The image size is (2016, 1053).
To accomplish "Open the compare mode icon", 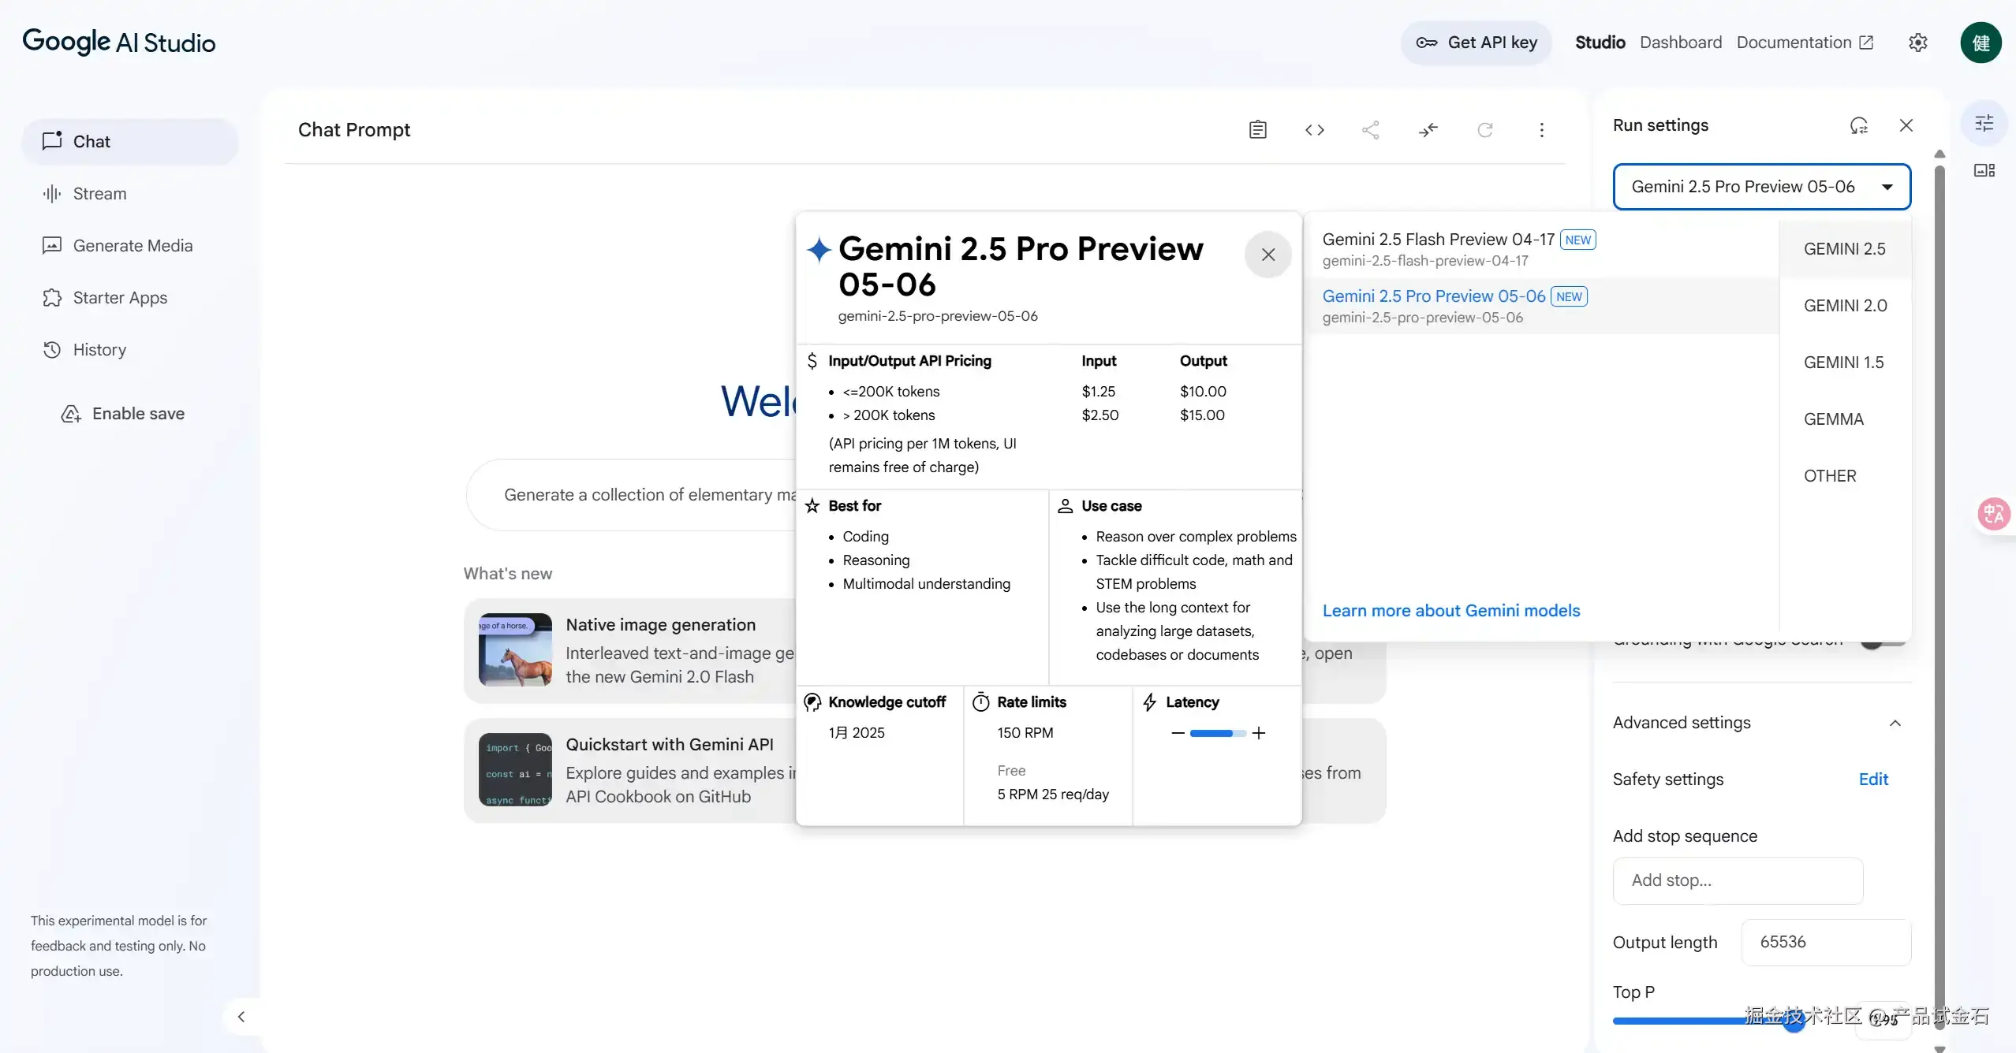I will 1429,129.
